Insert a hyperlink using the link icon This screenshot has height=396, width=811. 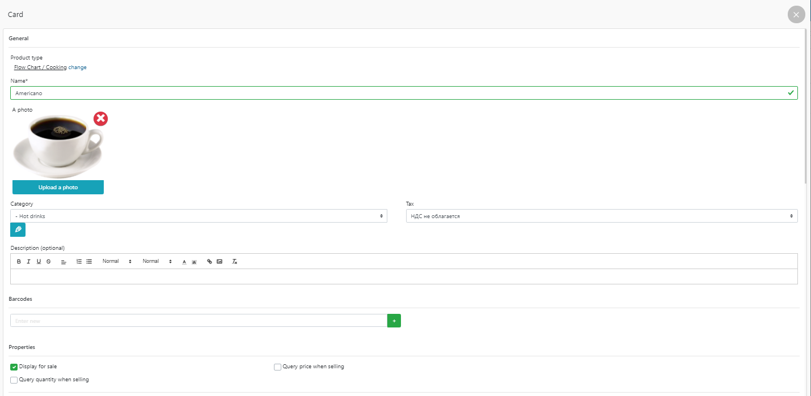pos(209,262)
